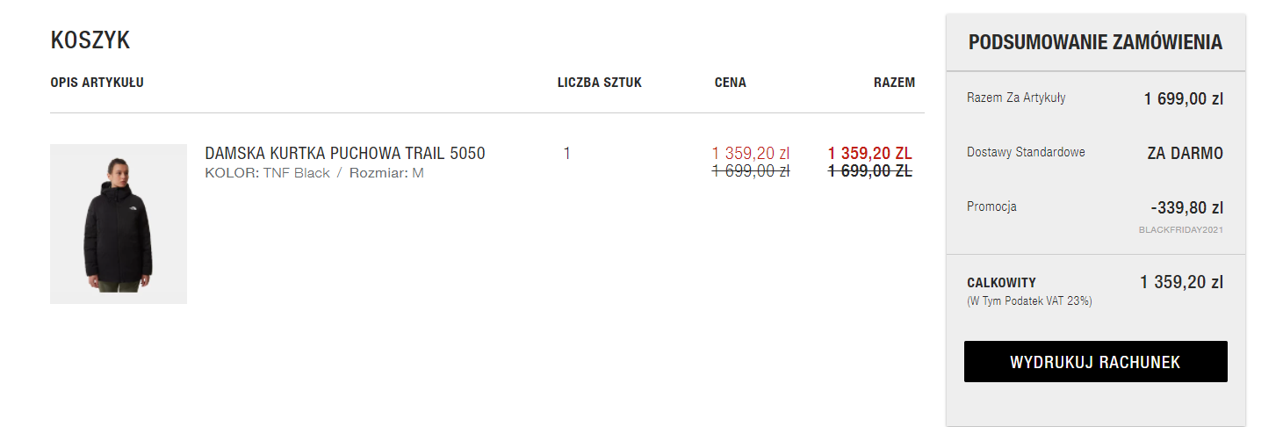Click the quantity value in LICZBA SZTUK
1283x427 pixels.
pyautogui.click(x=566, y=154)
